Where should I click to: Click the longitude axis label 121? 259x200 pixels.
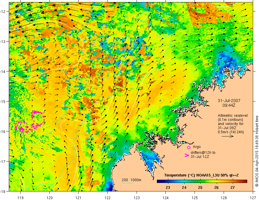(79, 198)
